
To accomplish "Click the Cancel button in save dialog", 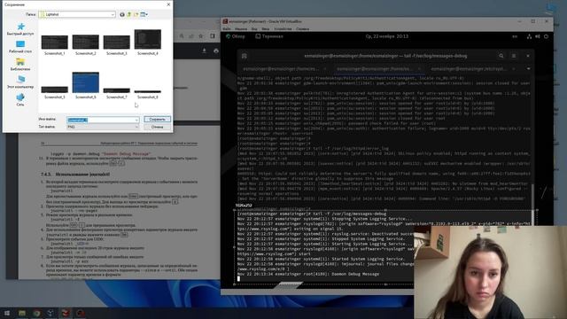I will 157,127.
